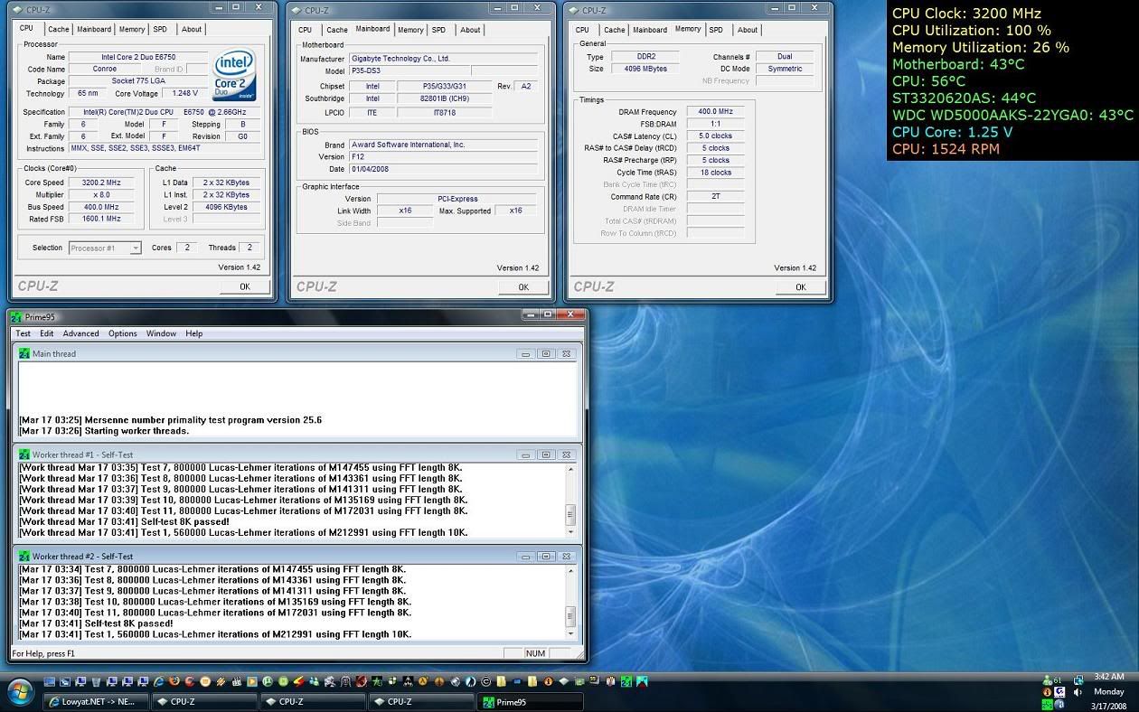Open the Processor #1 selection dropdown
1139x712 pixels.
click(x=136, y=248)
